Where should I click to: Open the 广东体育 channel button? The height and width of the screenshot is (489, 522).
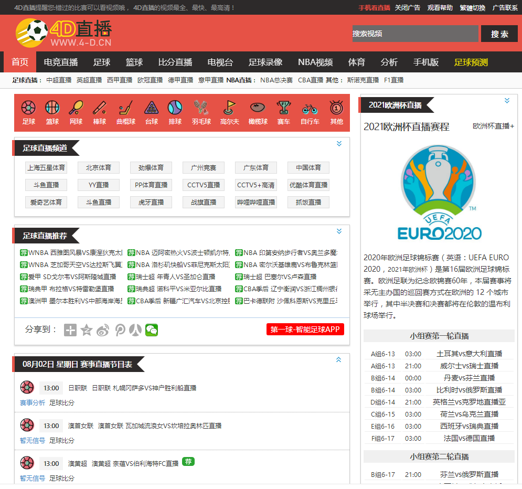(x=255, y=167)
